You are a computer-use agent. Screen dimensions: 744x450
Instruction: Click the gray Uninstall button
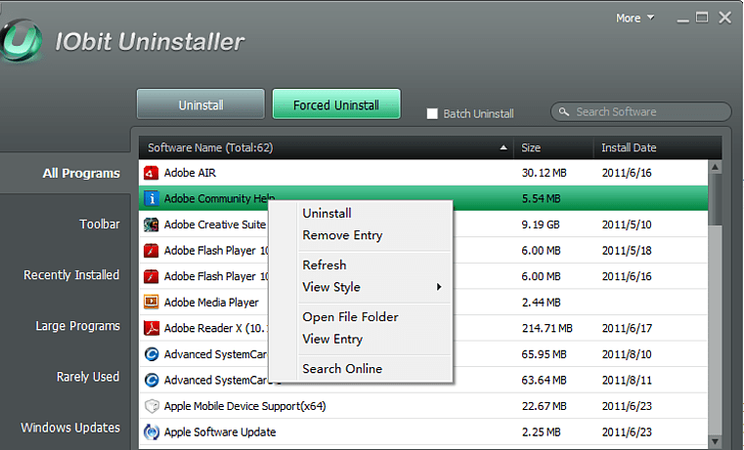pyautogui.click(x=200, y=104)
